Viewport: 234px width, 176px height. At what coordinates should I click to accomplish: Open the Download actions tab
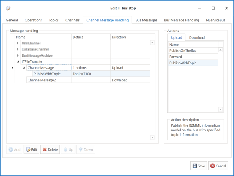[197, 37]
